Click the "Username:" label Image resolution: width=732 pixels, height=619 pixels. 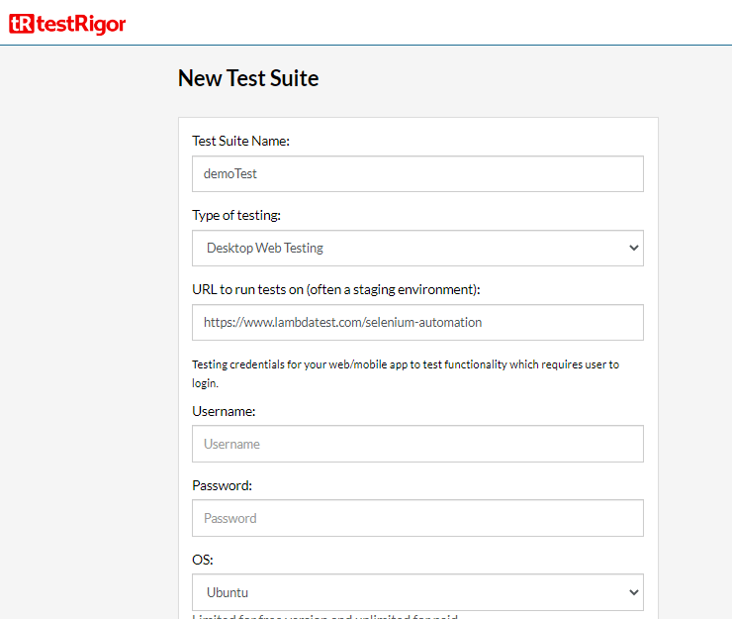(x=224, y=411)
